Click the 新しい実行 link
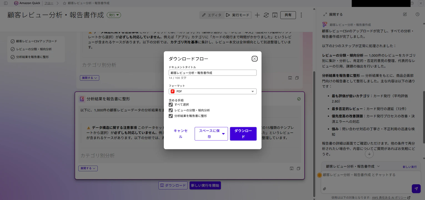The height and width of the screenshot is (200, 425). [410, 167]
